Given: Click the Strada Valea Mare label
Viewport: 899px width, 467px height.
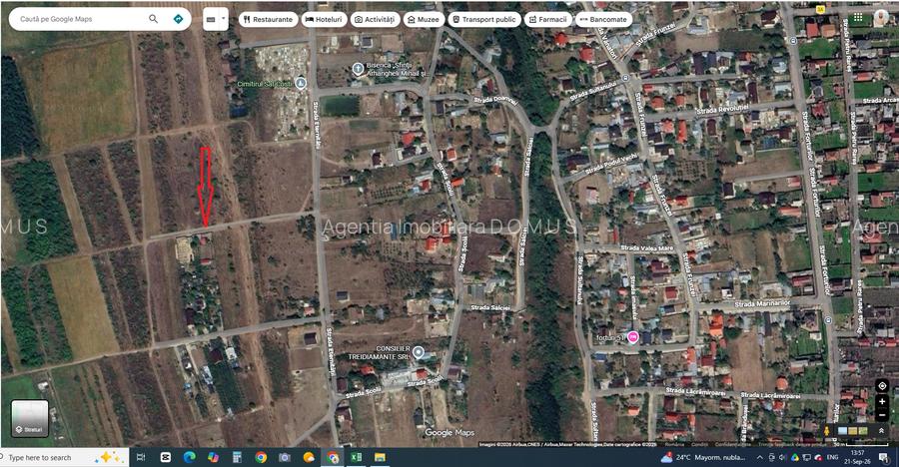Looking at the screenshot, I should pyautogui.click(x=646, y=248).
